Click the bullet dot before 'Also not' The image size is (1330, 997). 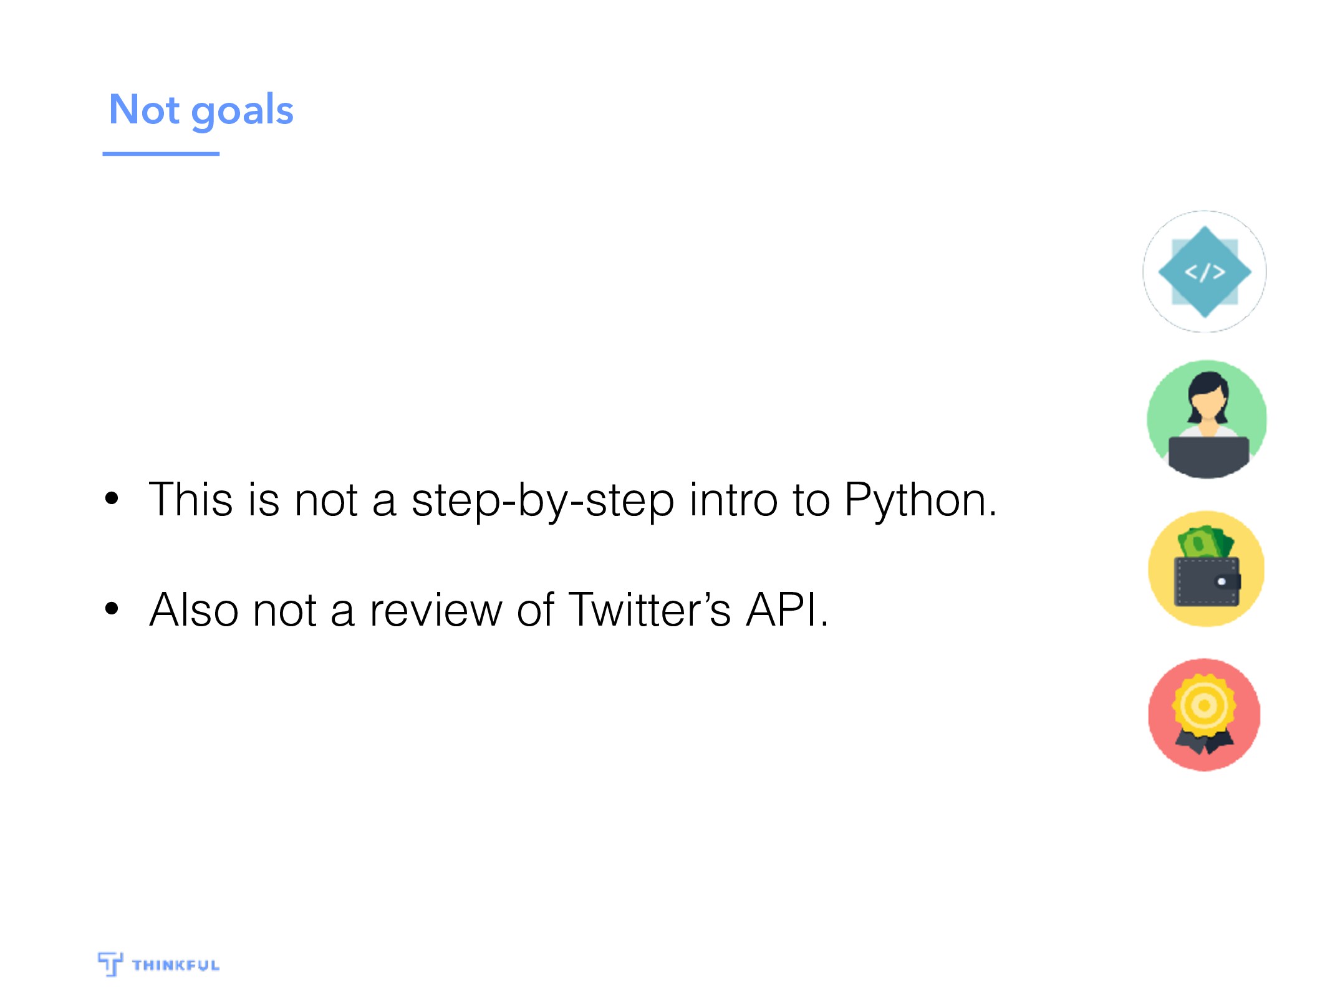[112, 608]
